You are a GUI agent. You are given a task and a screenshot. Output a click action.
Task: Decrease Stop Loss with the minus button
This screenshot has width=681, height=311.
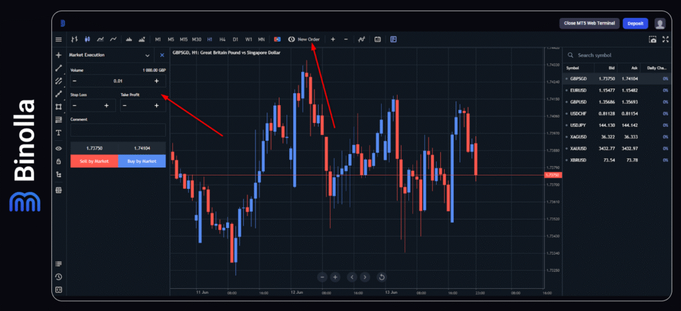point(74,105)
